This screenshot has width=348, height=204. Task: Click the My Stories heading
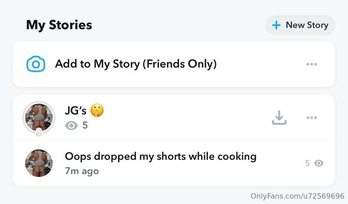click(x=59, y=25)
